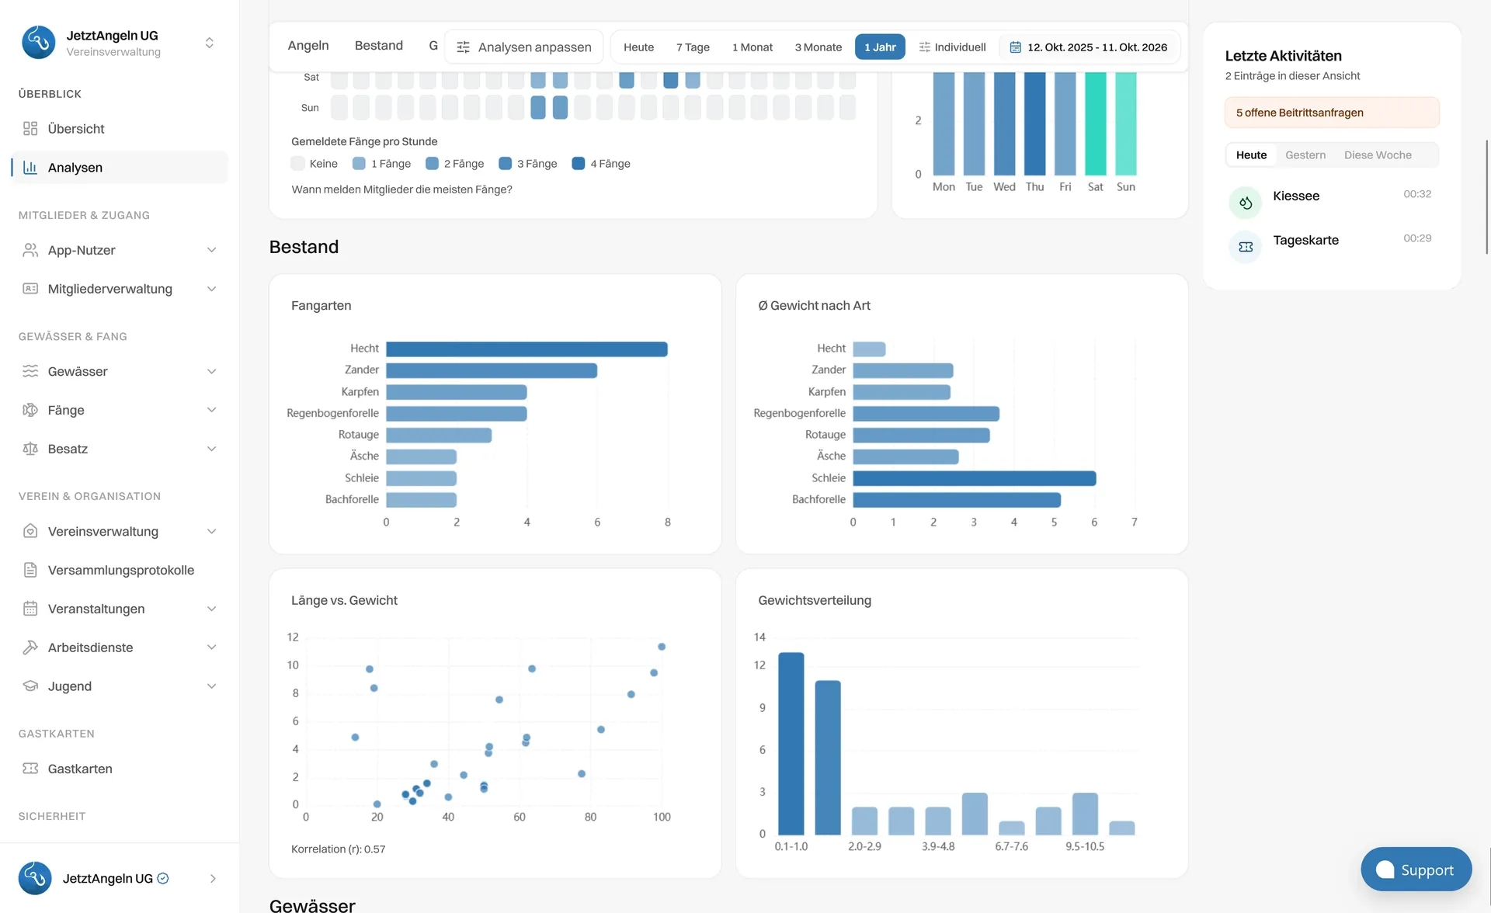Click the Veranstaltungen calendar icon

pos(30,609)
